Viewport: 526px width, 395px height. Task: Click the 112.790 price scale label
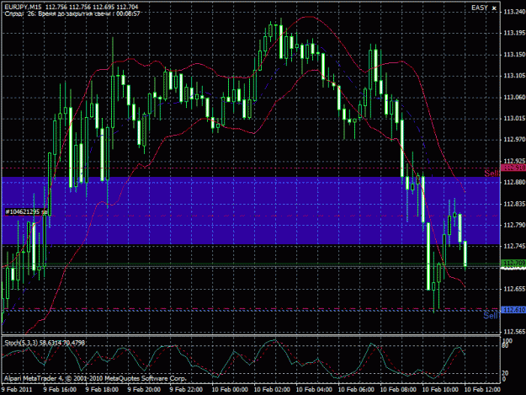(x=514, y=225)
